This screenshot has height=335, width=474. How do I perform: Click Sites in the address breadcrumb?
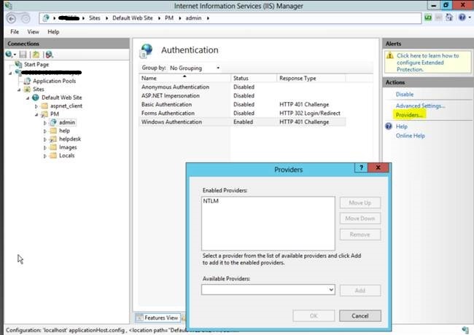coord(94,18)
